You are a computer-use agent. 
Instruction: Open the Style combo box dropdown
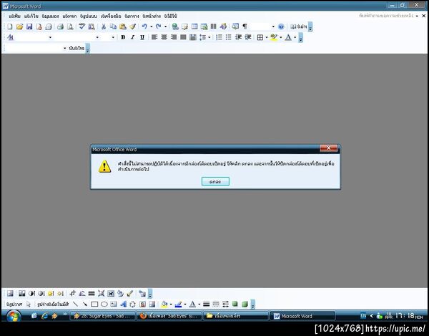tap(50, 37)
